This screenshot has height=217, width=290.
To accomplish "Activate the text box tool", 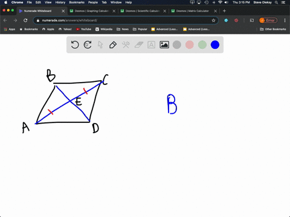I will pyautogui.click(x=151, y=45).
